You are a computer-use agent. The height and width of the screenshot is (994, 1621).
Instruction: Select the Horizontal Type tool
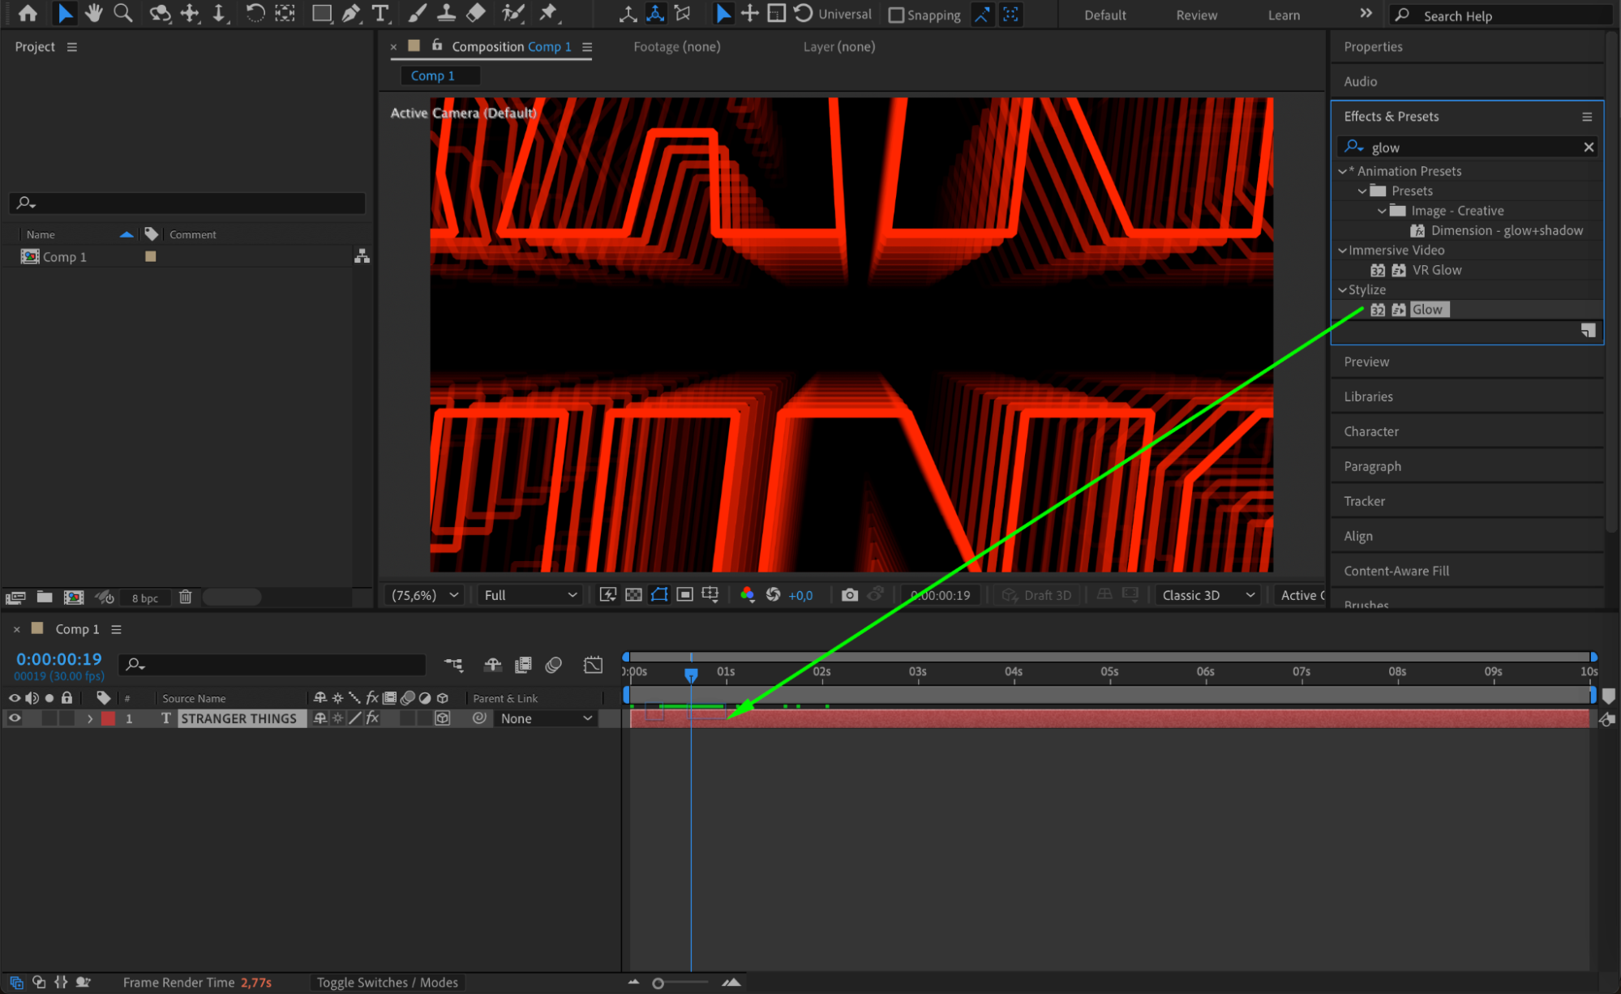pyautogui.click(x=380, y=13)
